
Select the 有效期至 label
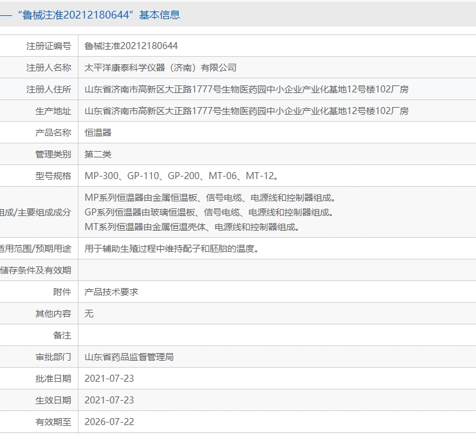click(53, 422)
